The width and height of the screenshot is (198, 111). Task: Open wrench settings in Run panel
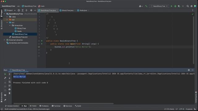point(5,78)
